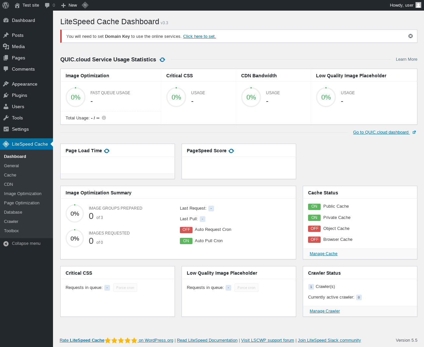
Task: Join LiteSpeed Slack community link
Action: tap(329, 340)
